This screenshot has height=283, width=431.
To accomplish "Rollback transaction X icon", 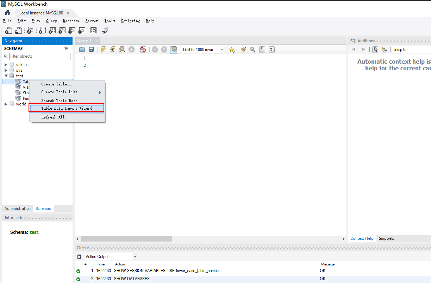I will pos(164,50).
